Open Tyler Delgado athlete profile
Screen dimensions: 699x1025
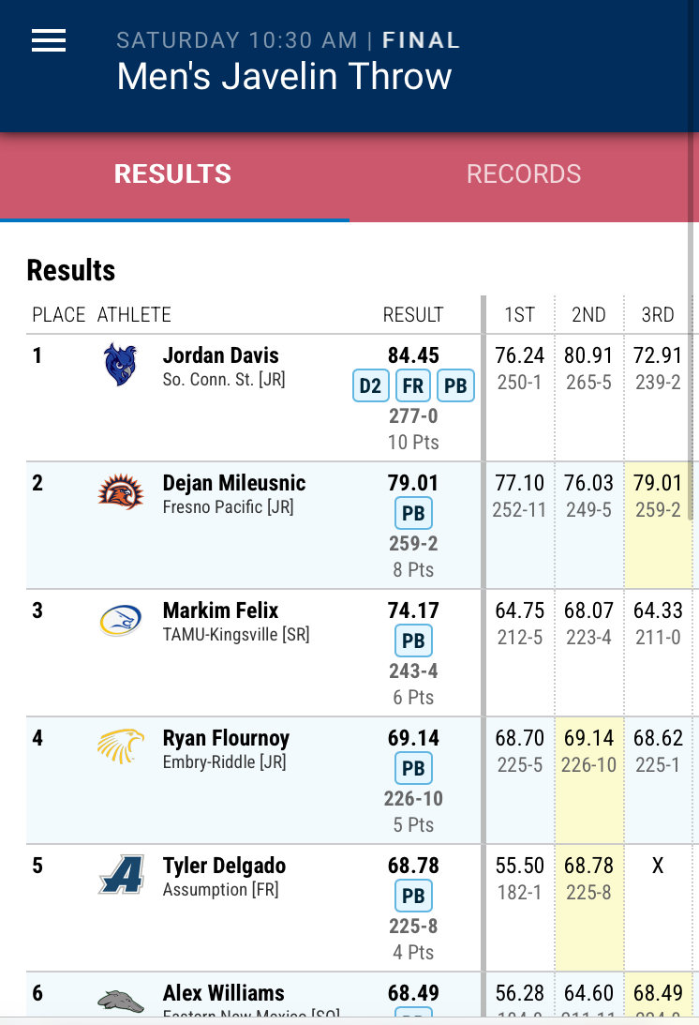click(224, 866)
